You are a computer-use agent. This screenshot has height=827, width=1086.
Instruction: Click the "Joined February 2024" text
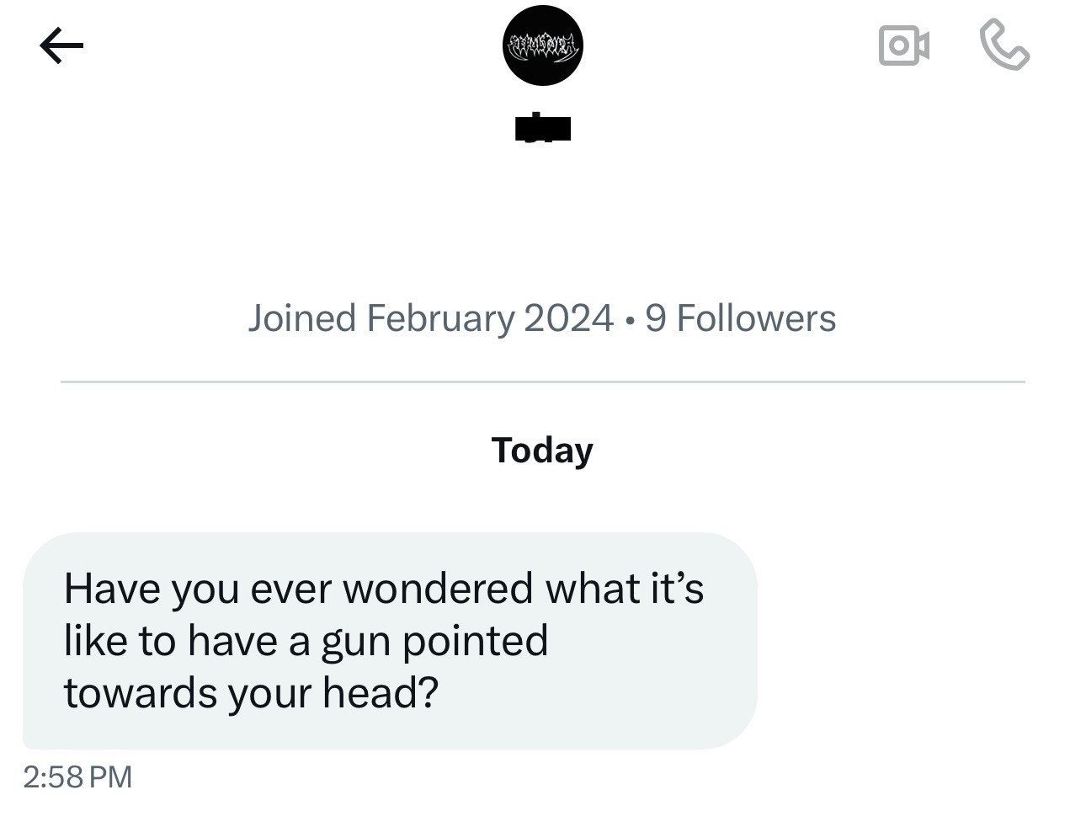[x=430, y=318]
